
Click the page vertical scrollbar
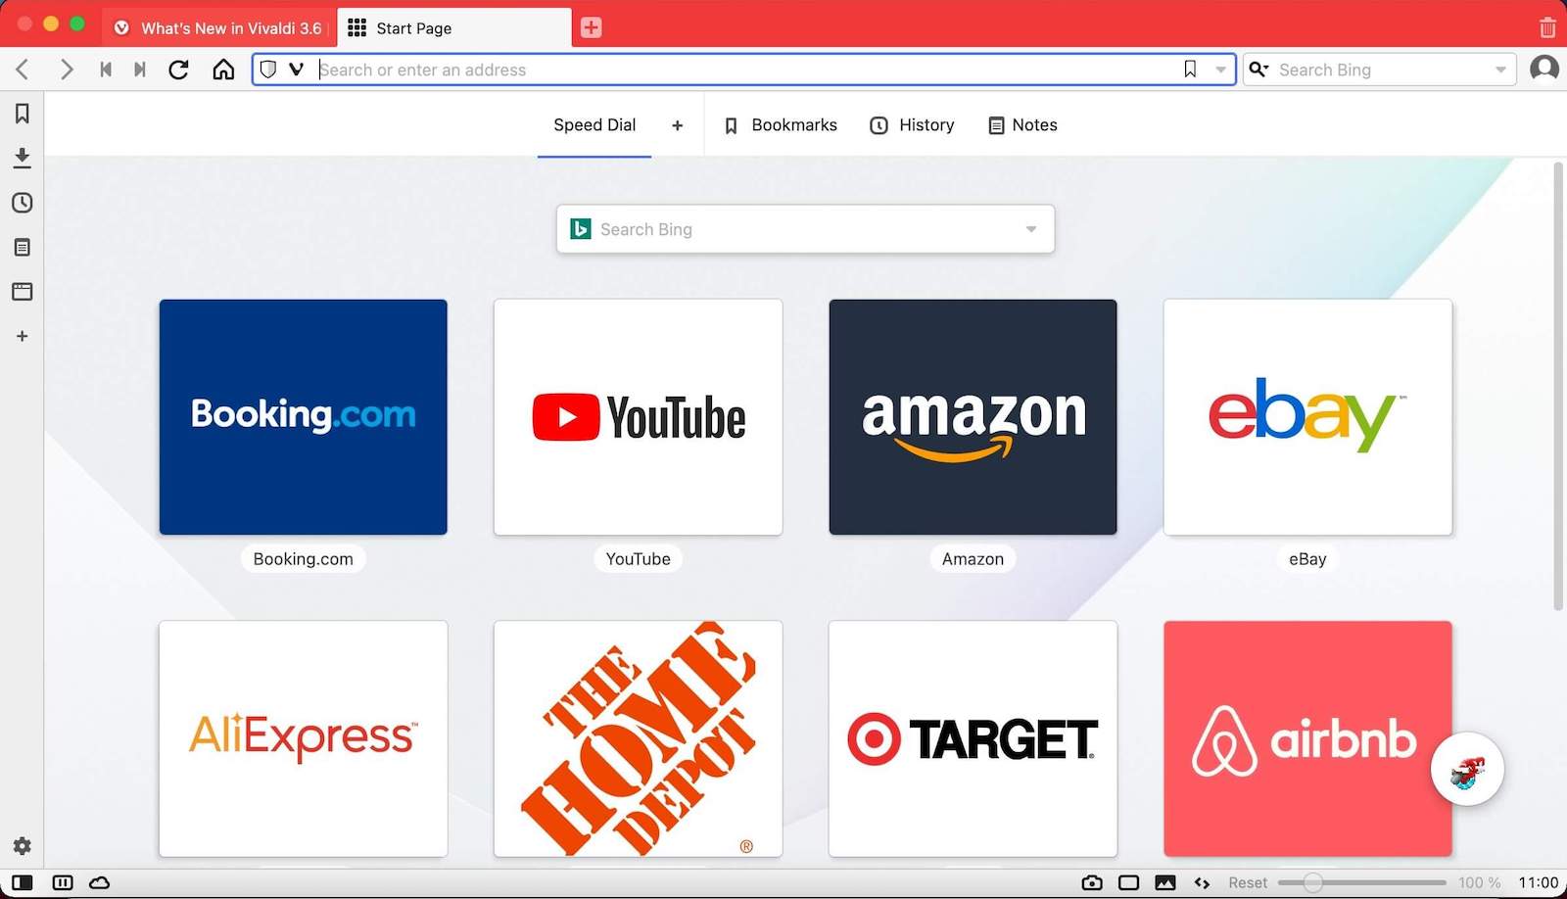(x=1558, y=387)
